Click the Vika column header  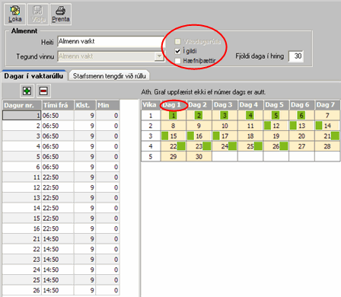[x=151, y=105]
